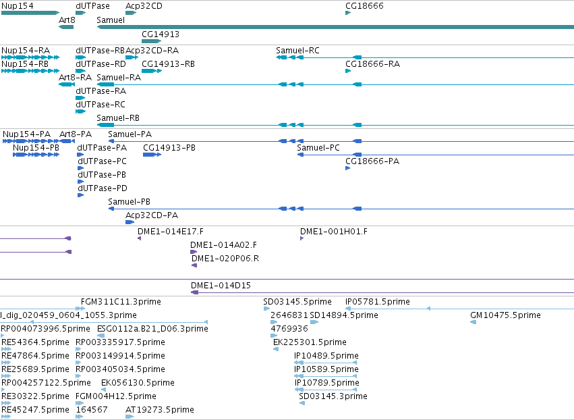Click the DME1-014E17.F feature label
Screen dimensions: 574x420
(x=171, y=232)
